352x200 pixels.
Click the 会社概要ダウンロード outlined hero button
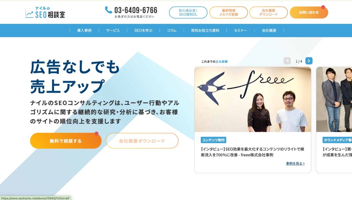click(x=142, y=141)
